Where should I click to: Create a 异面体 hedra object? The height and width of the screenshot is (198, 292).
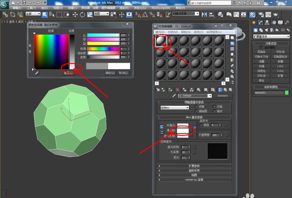click(261, 52)
